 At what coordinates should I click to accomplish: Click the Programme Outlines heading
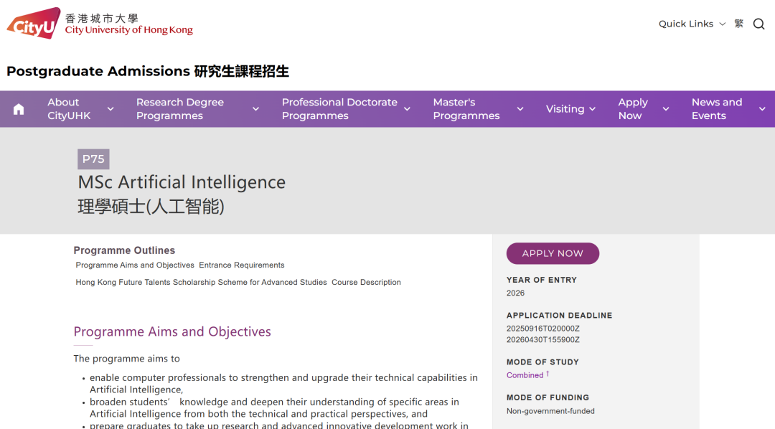tap(124, 250)
